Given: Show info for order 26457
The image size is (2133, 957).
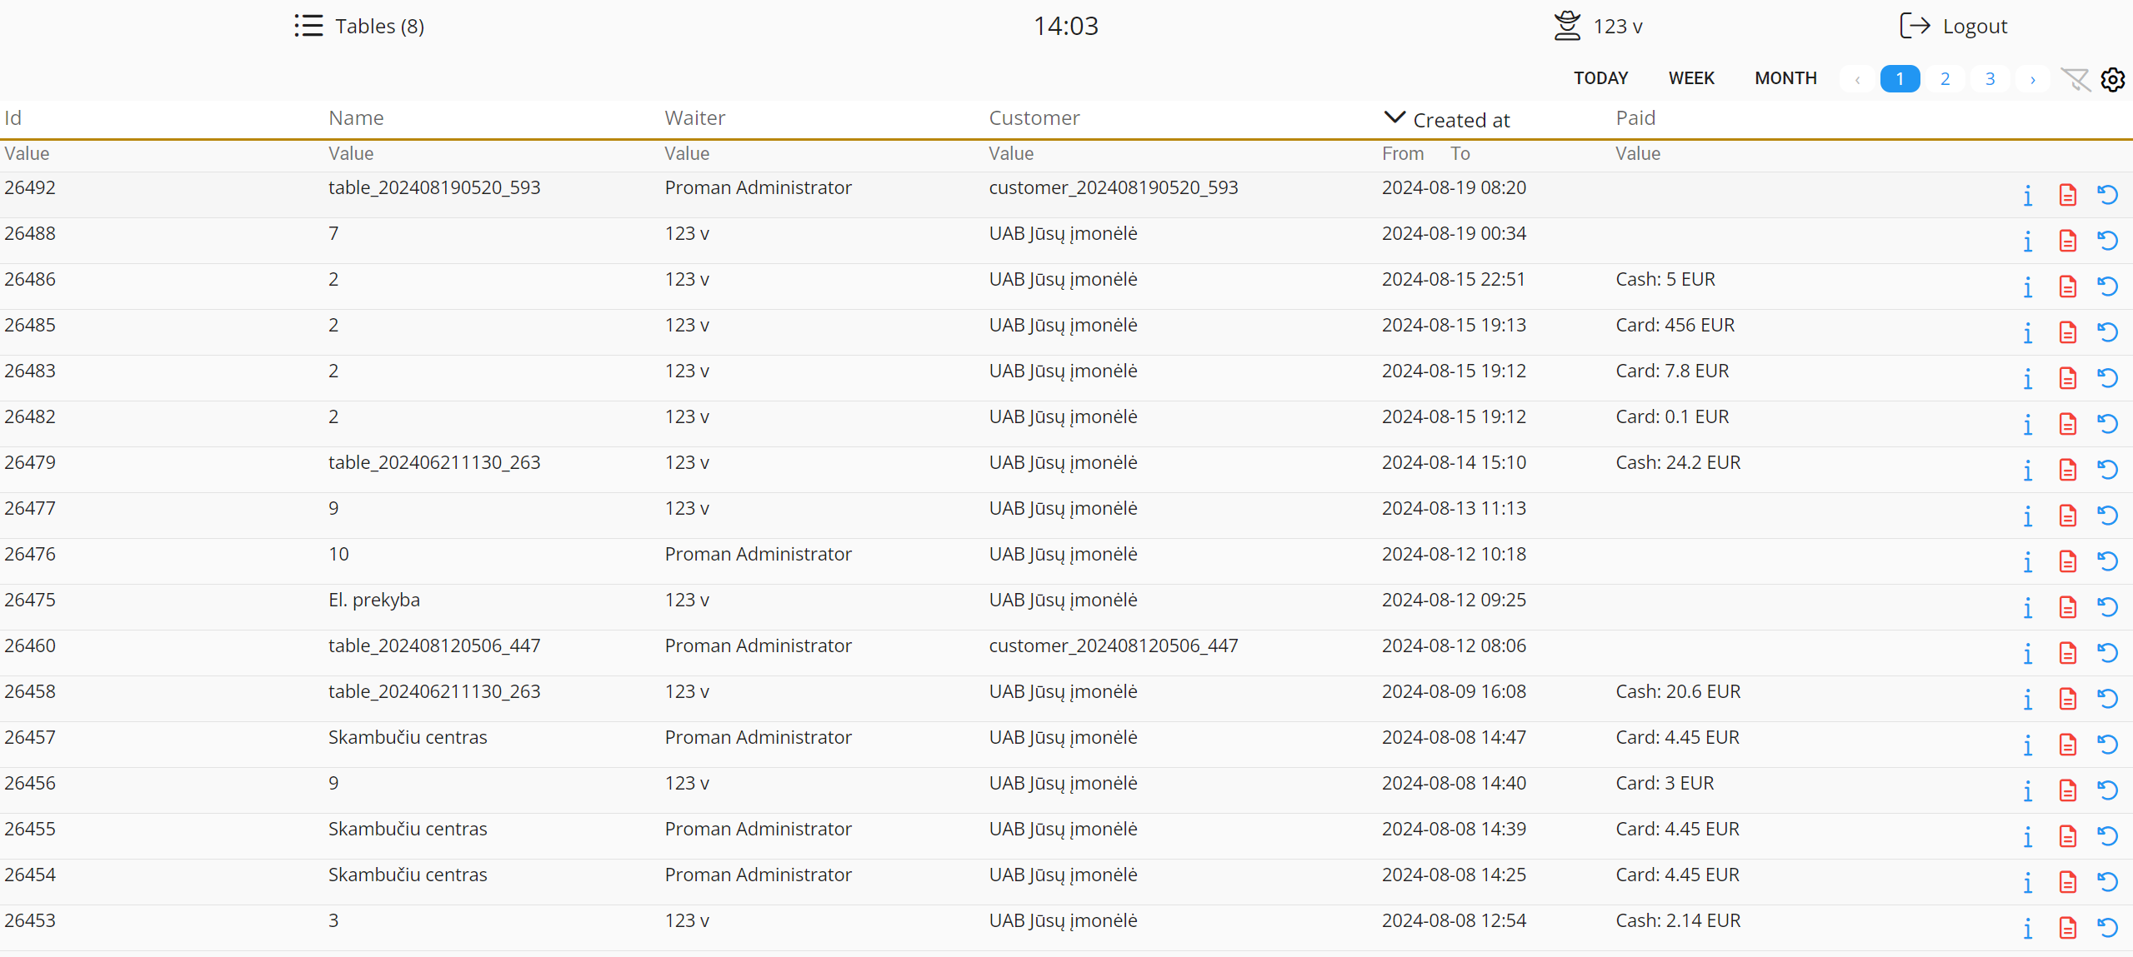Looking at the screenshot, I should (x=2028, y=745).
